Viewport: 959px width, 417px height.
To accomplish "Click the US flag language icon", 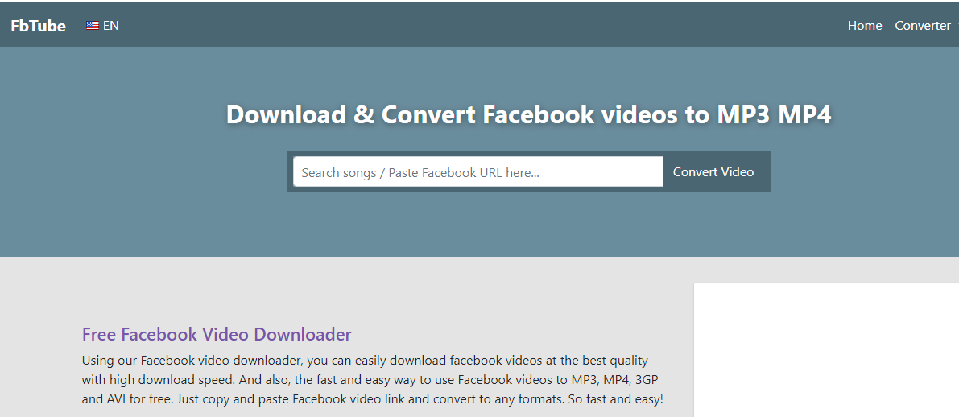I will point(93,26).
